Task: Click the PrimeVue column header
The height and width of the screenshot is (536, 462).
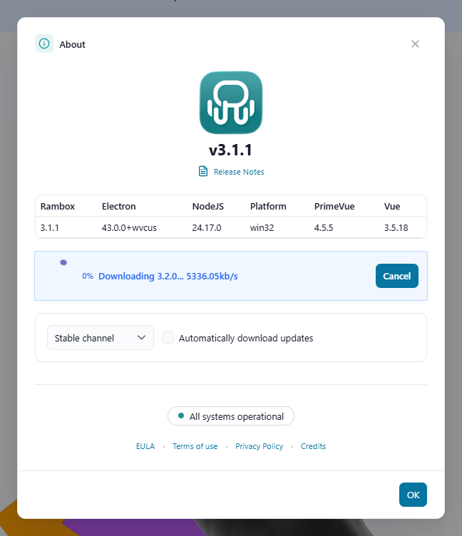Action: [x=334, y=207]
